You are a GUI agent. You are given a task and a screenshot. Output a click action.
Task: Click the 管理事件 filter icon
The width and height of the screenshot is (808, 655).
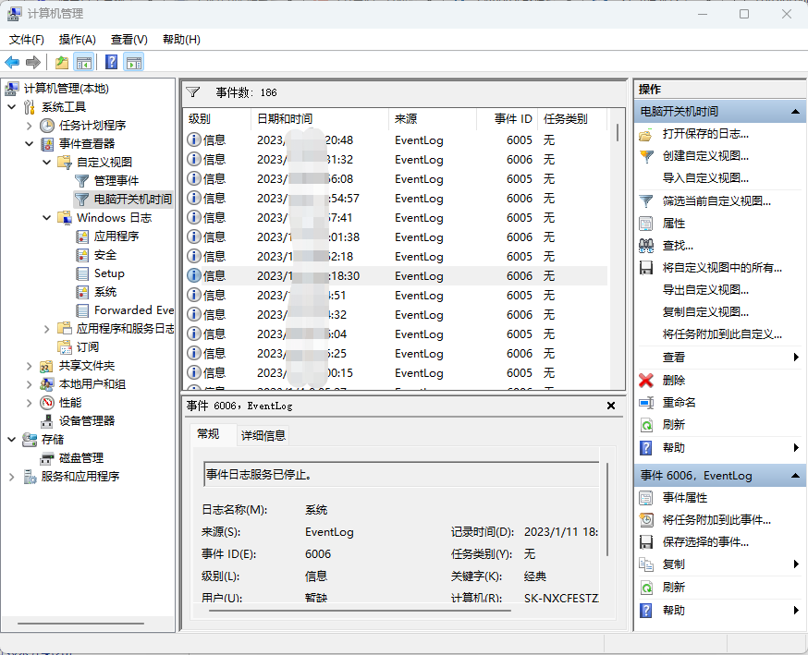click(x=82, y=181)
